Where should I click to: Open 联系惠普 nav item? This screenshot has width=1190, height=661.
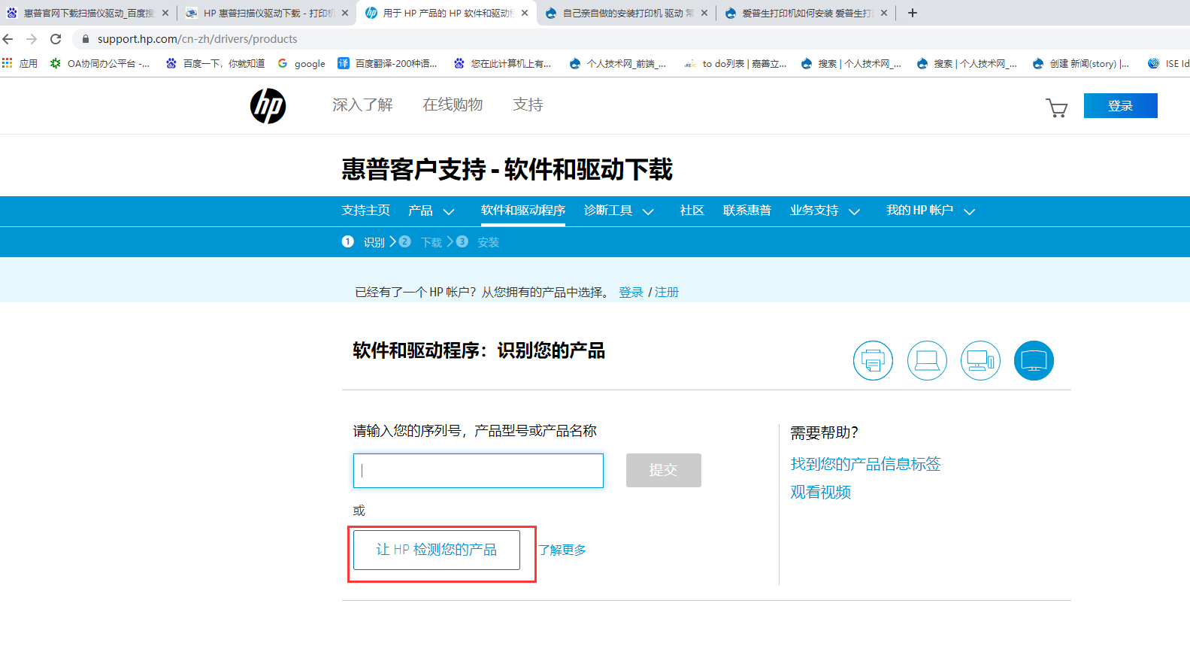[747, 211]
